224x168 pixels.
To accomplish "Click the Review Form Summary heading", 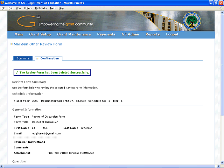I will point(29,82).
